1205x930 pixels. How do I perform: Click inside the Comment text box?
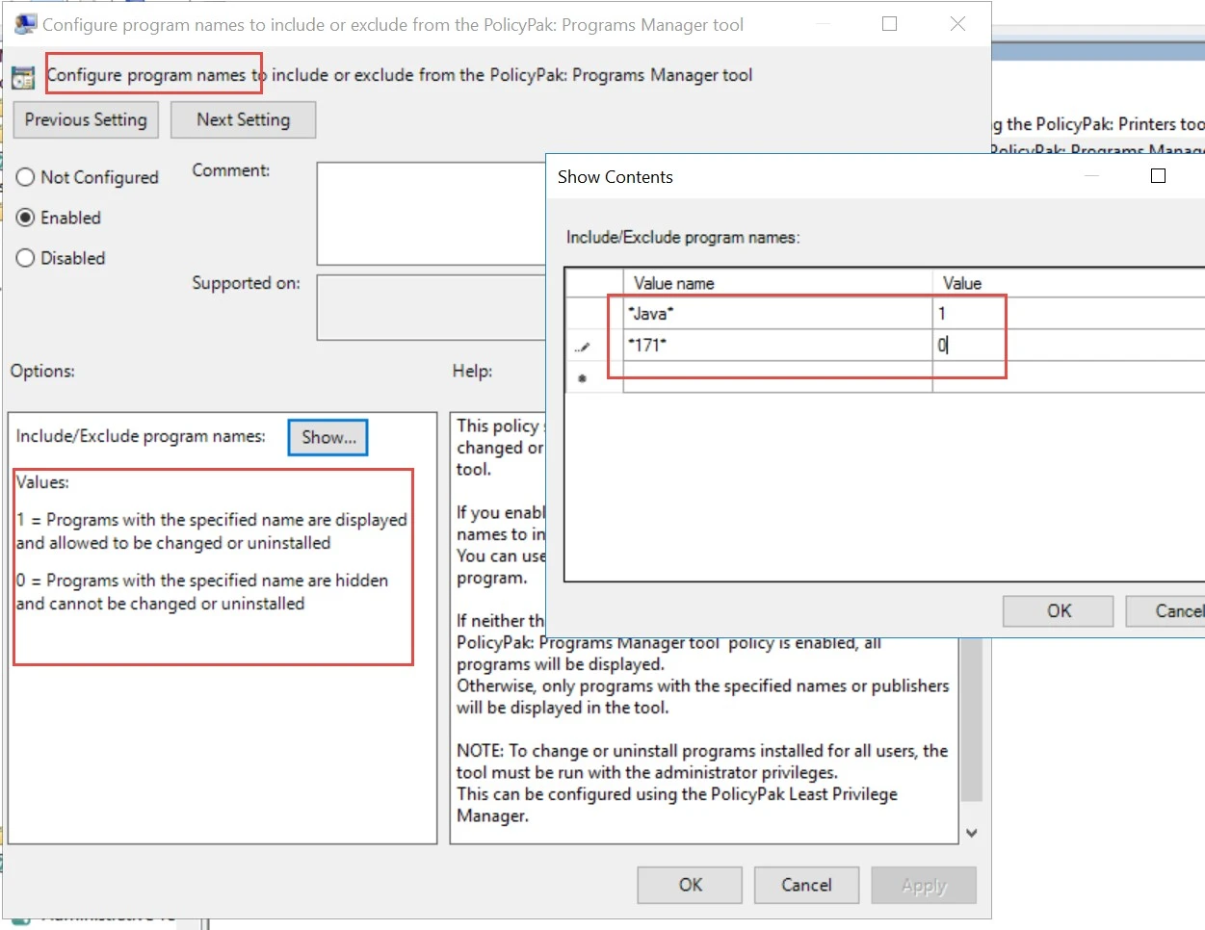click(x=433, y=212)
